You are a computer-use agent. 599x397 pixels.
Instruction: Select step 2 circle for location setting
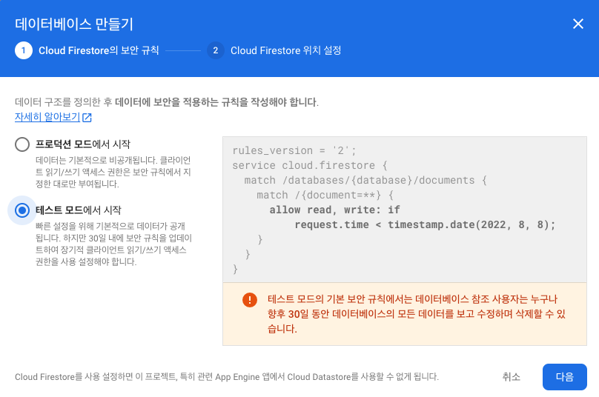click(x=216, y=50)
